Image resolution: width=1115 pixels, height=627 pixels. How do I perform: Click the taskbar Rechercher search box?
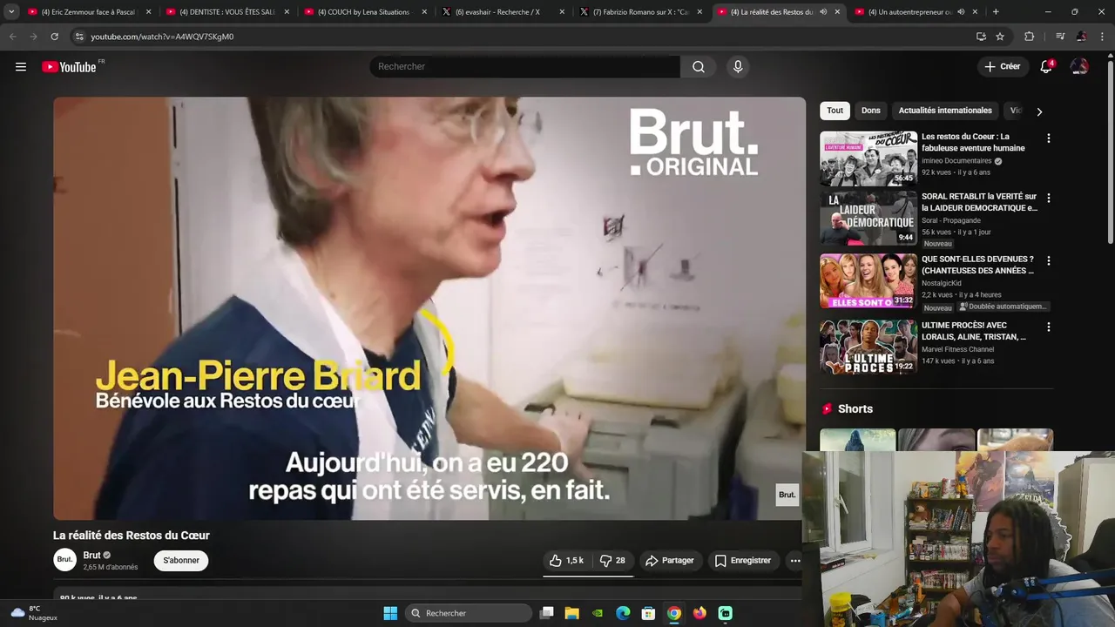[469, 613]
